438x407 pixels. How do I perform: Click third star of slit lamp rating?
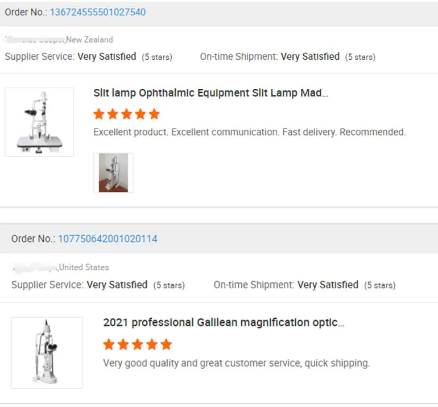[126, 114]
